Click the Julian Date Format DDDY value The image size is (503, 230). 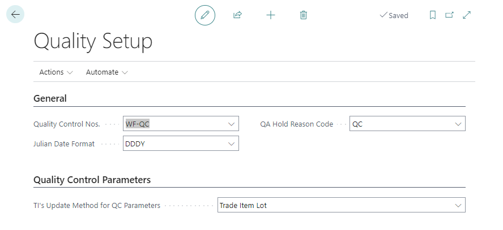pyautogui.click(x=136, y=144)
